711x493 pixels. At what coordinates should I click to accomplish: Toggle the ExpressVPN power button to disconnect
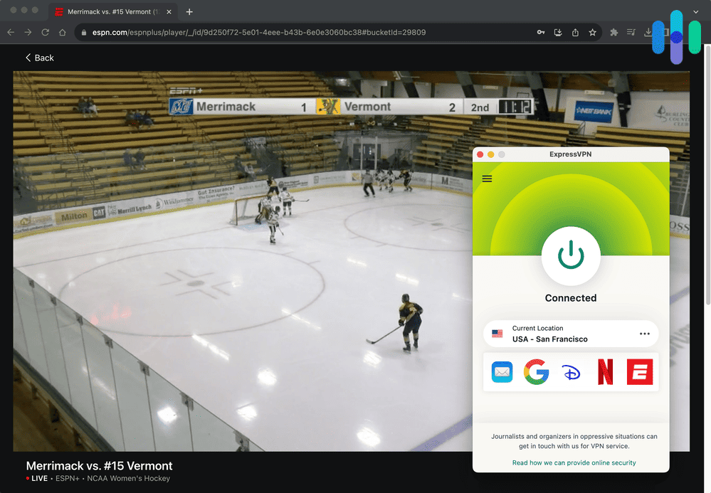(571, 256)
